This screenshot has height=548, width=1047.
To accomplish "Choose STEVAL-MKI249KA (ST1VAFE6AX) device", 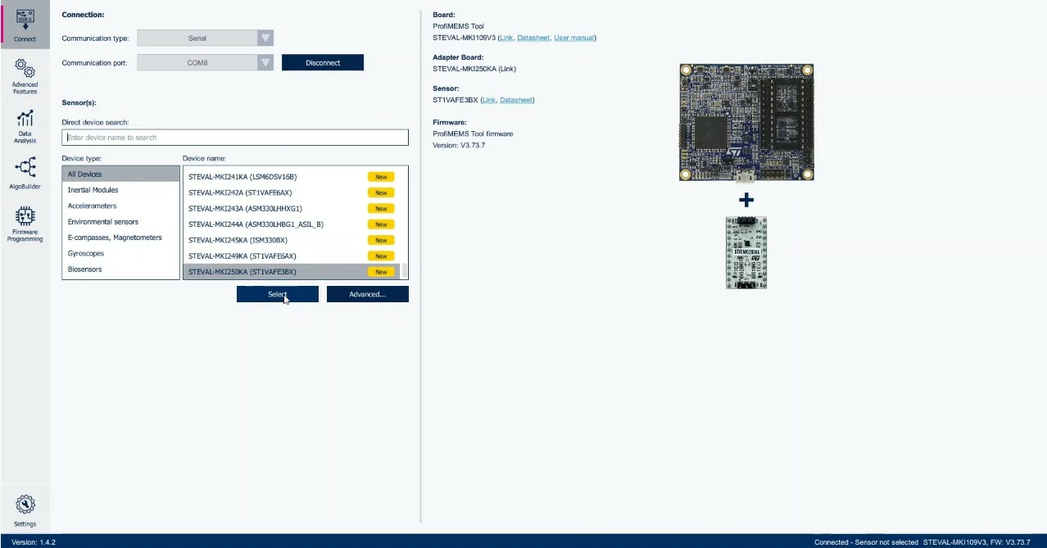I will pyautogui.click(x=291, y=256).
